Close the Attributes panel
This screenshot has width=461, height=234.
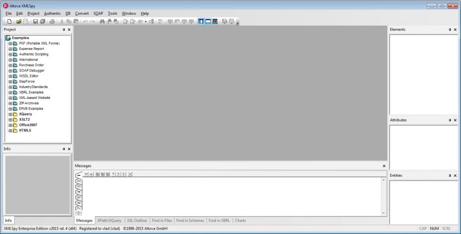click(455, 120)
